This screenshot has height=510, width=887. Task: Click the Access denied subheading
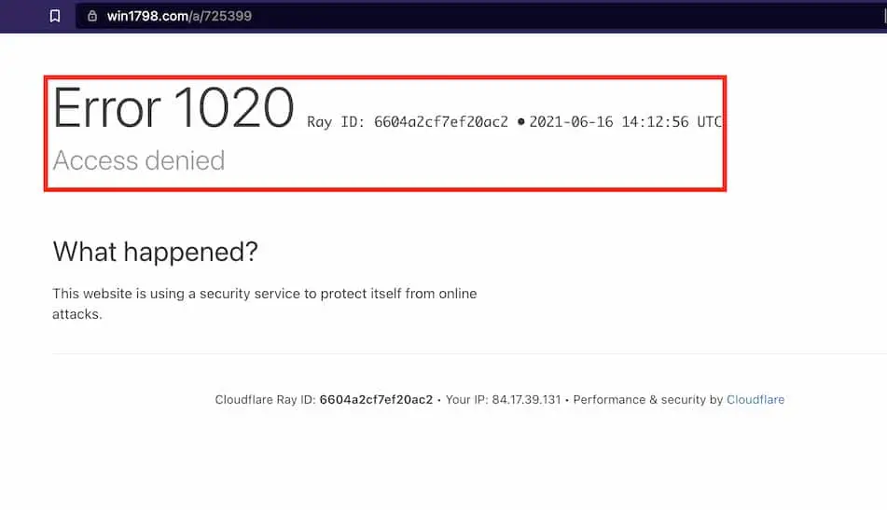click(139, 160)
